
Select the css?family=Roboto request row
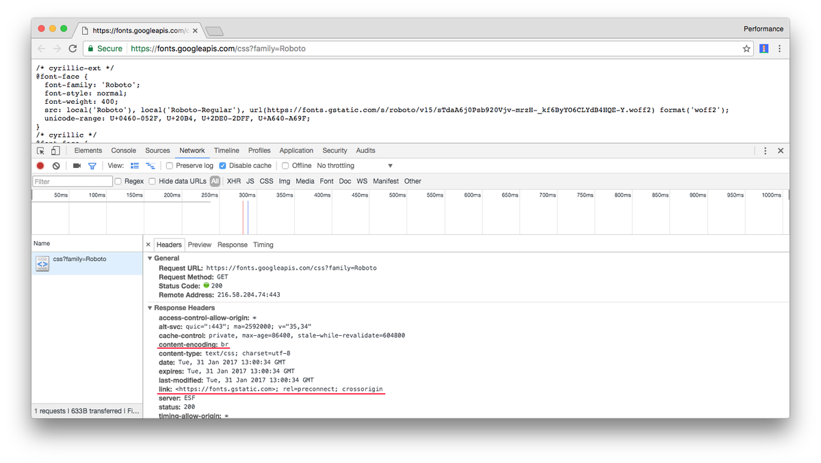[x=87, y=264]
